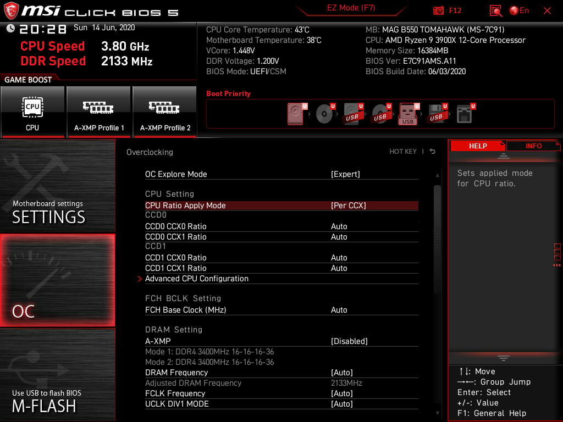Viewport: 563px width, 422px height.
Task: Select the USB CD-ROM boot icon
Action: (382, 114)
